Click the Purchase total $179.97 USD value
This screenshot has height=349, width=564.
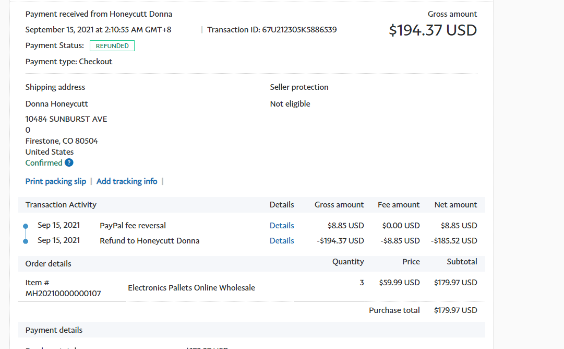[x=455, y=310]
